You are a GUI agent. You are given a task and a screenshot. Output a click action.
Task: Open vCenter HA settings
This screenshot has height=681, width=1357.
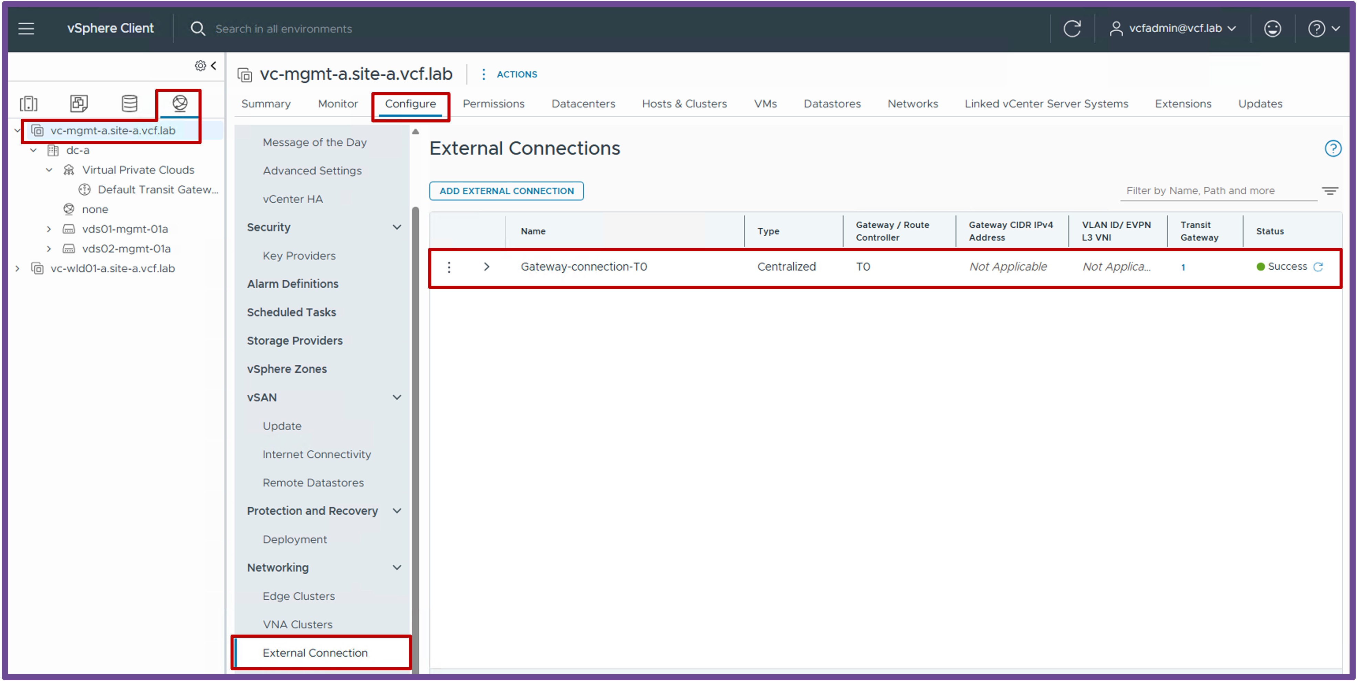pyautogui.click(x=292, y=199)
